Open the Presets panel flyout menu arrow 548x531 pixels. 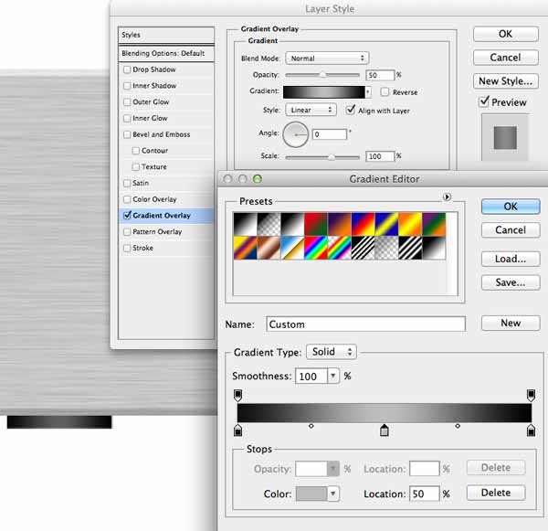coord(447,196)
